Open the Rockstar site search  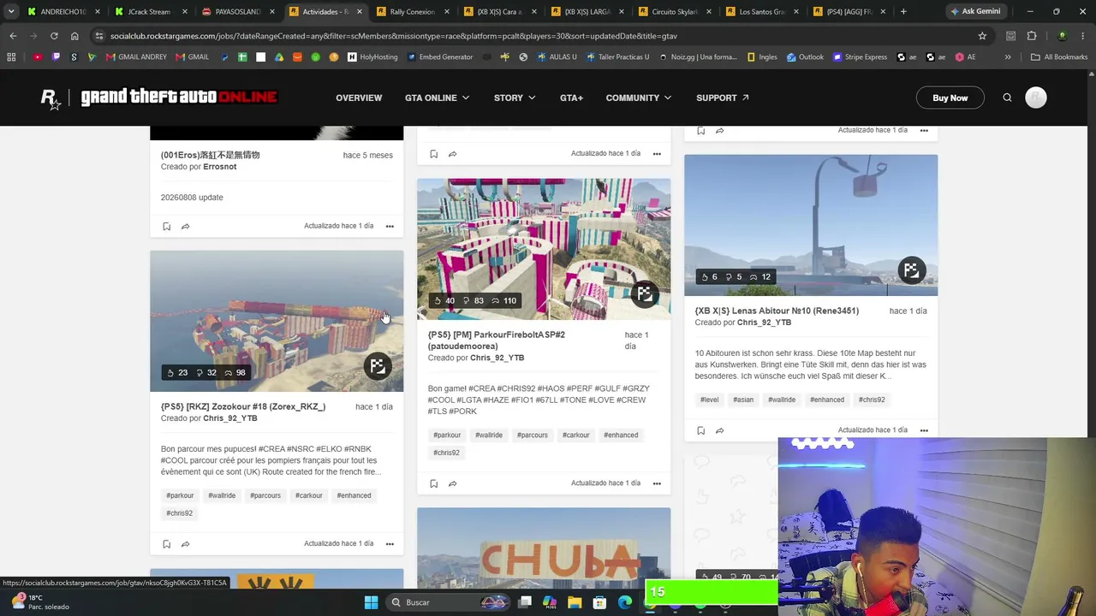(x=1008, y=98)
